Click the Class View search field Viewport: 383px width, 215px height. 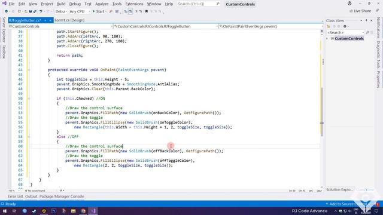(x=345, y=32)
